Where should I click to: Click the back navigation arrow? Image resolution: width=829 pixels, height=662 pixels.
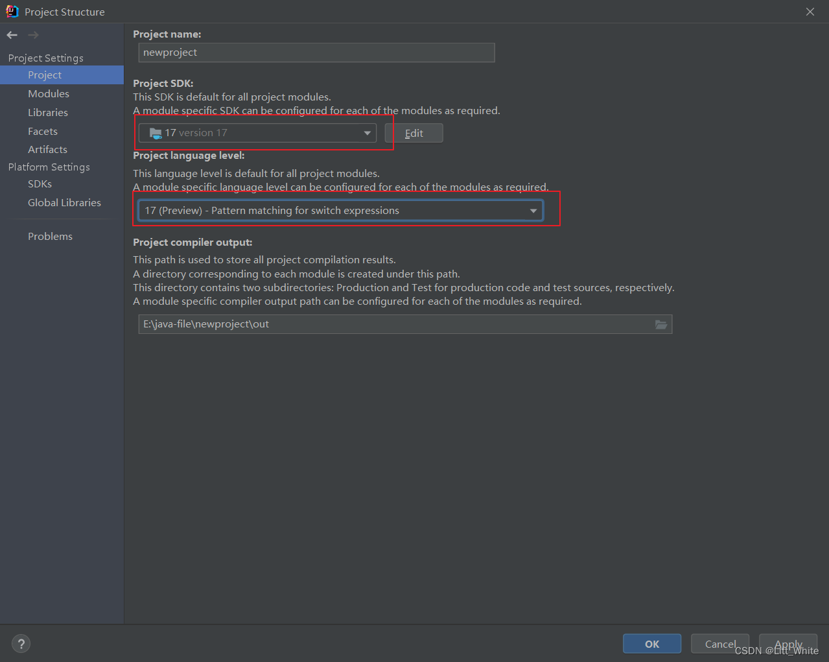12,35
